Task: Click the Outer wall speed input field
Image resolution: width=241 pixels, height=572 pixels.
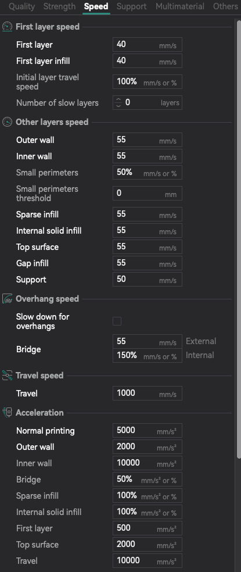Action: coord(148,140)
